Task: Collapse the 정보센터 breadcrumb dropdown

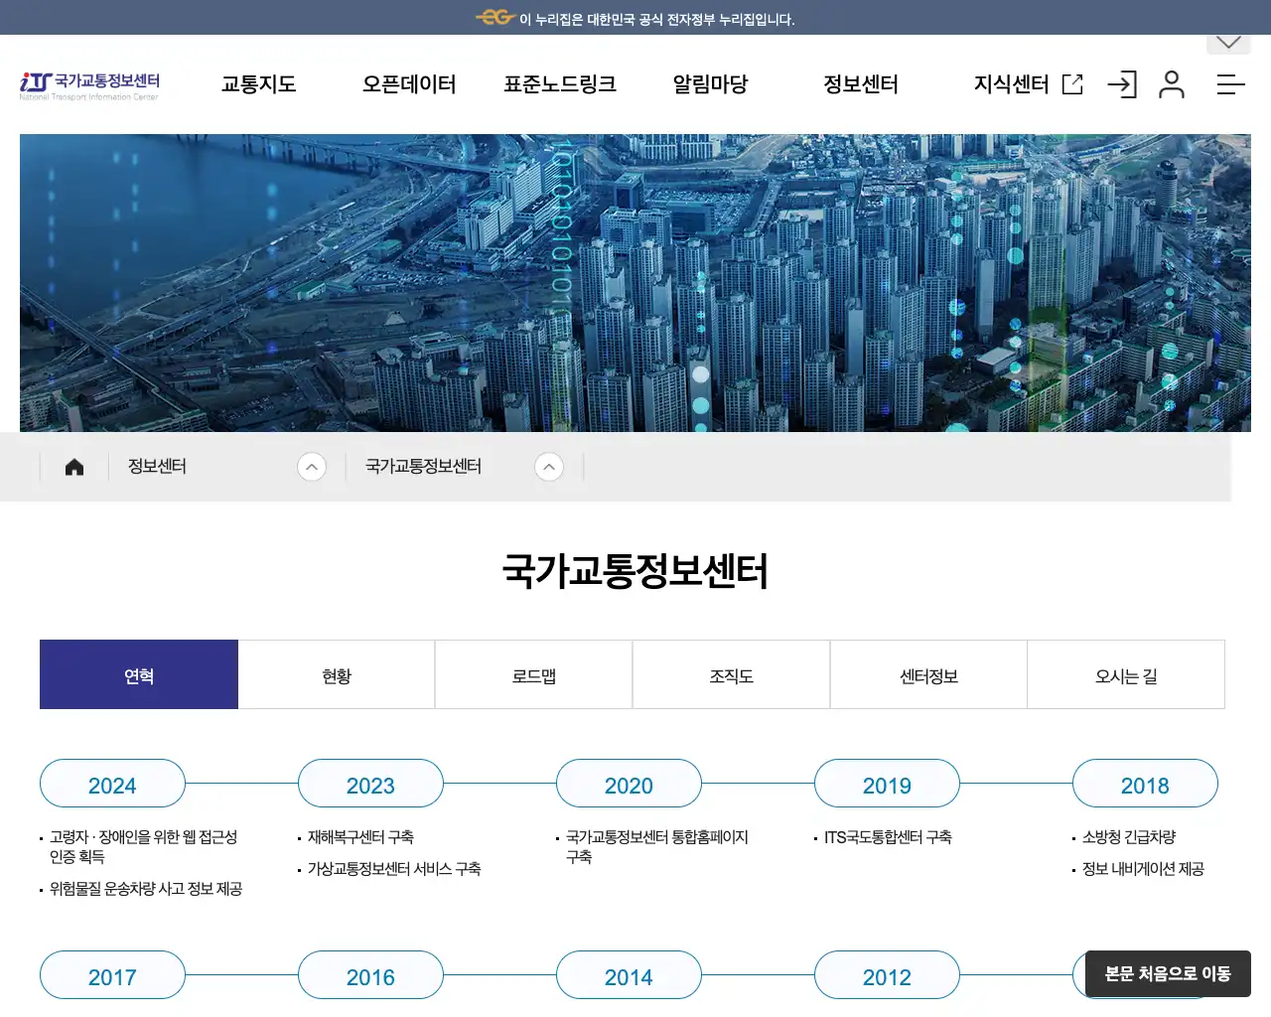Action: click(313, 466)
